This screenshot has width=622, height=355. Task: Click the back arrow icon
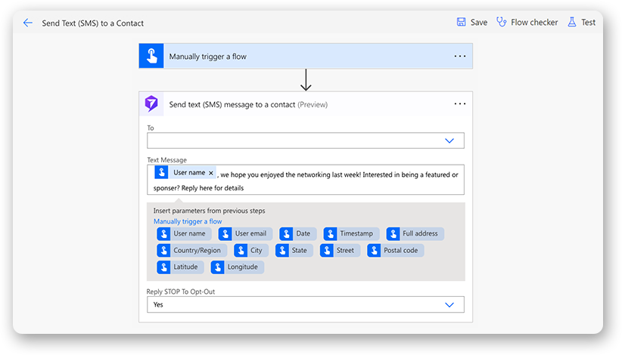pos(28,23)
